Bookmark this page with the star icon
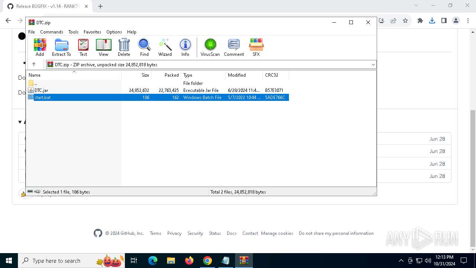 [x=405, y=20]
